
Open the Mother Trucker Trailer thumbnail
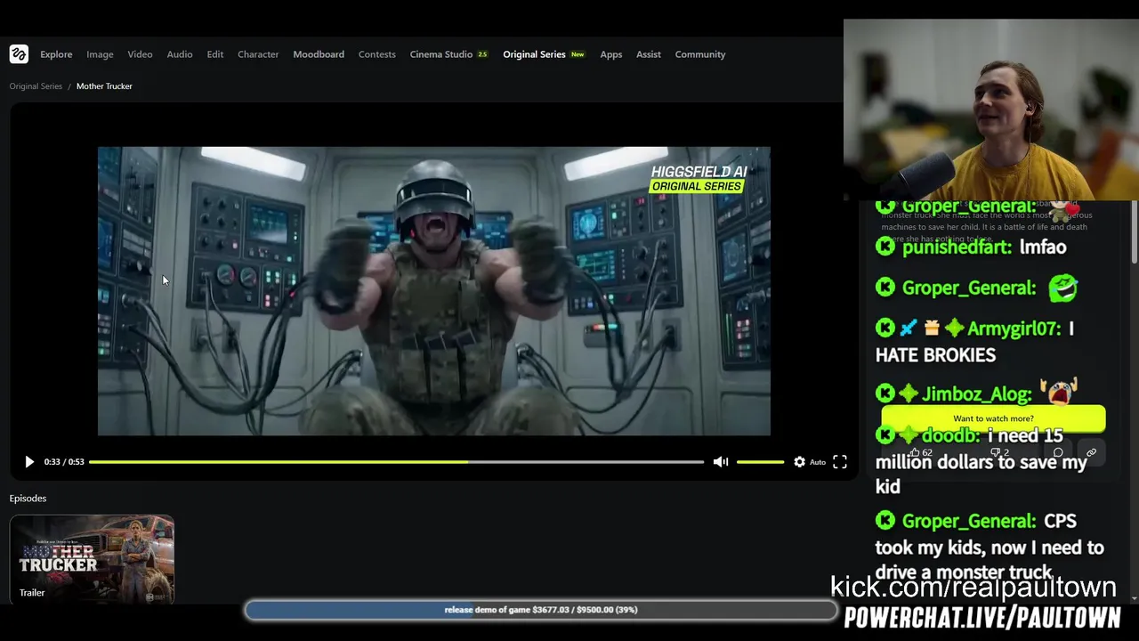[x=92, y=559]
